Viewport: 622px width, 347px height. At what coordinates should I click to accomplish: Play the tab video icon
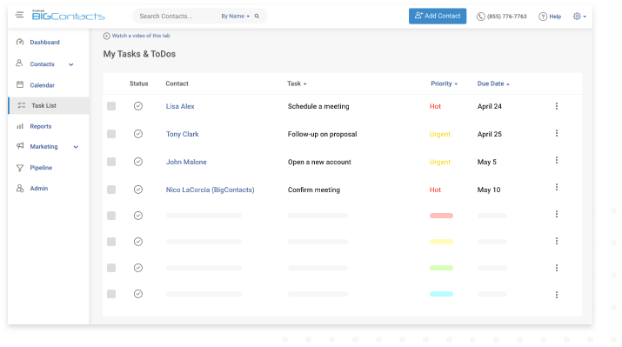pos(106,36)
